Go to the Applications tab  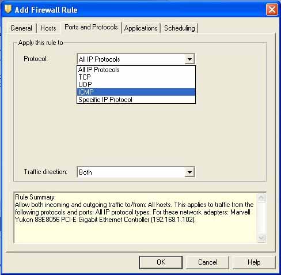(x=140, y=28)
